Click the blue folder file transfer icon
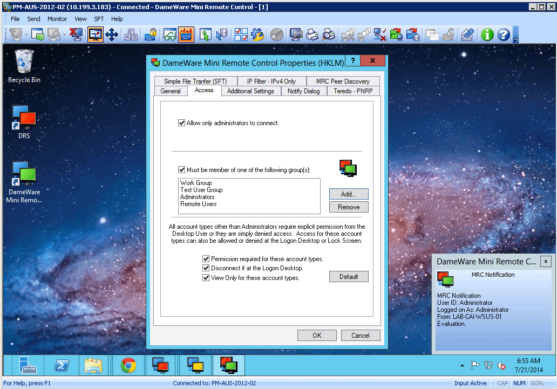557x389 pixels. point(413,35)
